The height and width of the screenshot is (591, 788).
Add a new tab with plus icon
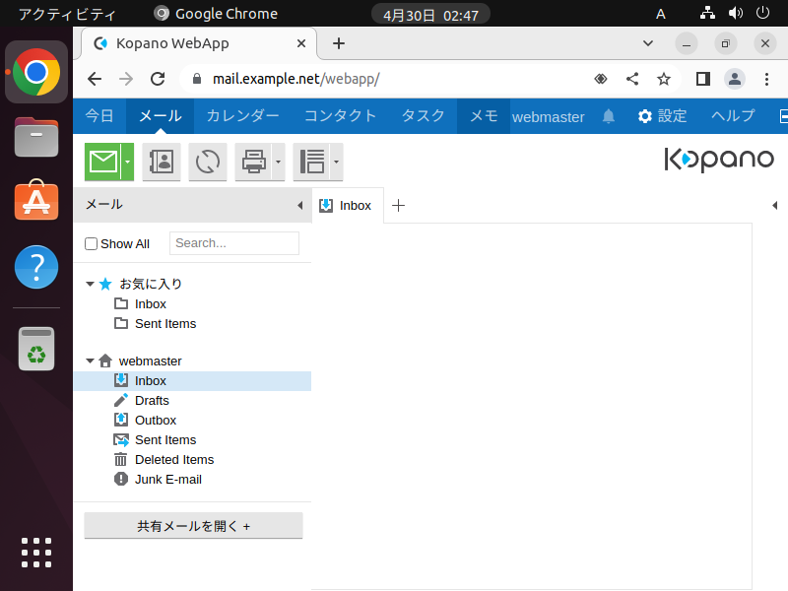(398, 206)
